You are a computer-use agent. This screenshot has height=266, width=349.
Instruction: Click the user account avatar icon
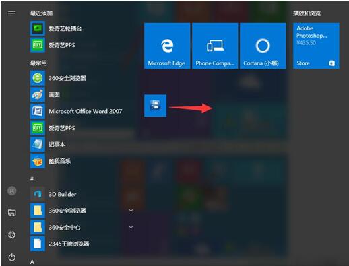point(12,191)
